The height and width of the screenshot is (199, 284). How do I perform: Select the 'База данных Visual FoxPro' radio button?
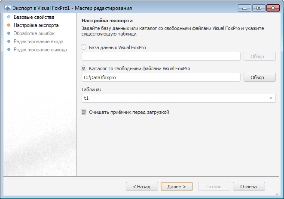click(x=83, y=47)
